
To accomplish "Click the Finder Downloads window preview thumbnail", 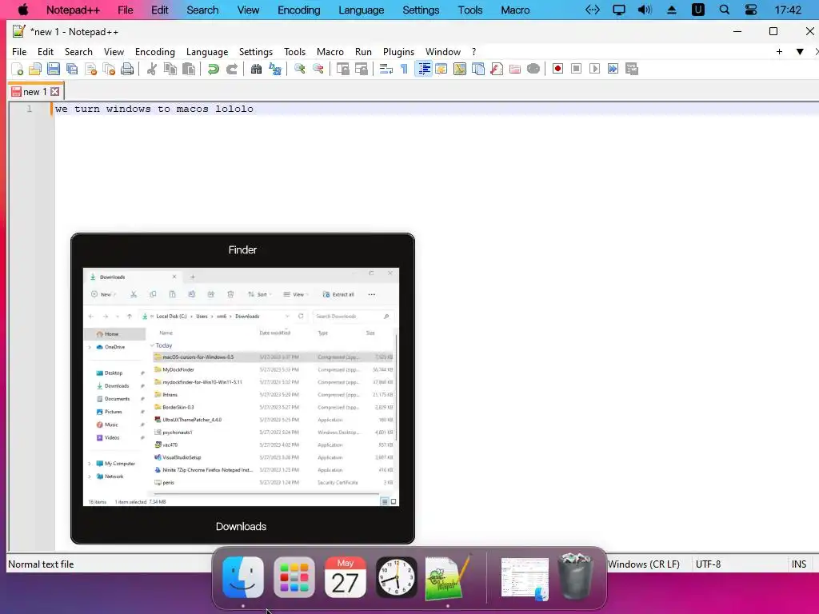I will (241, 387).
